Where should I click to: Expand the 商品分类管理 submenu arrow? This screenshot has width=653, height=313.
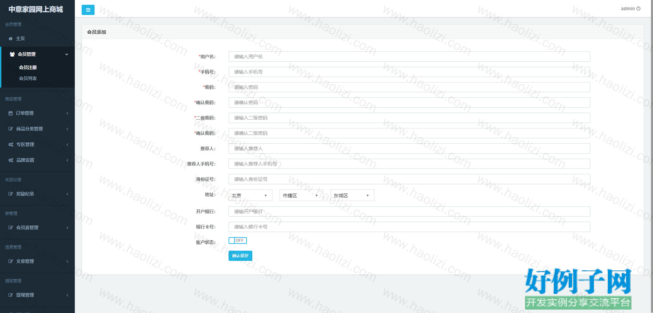pos(67,129)
